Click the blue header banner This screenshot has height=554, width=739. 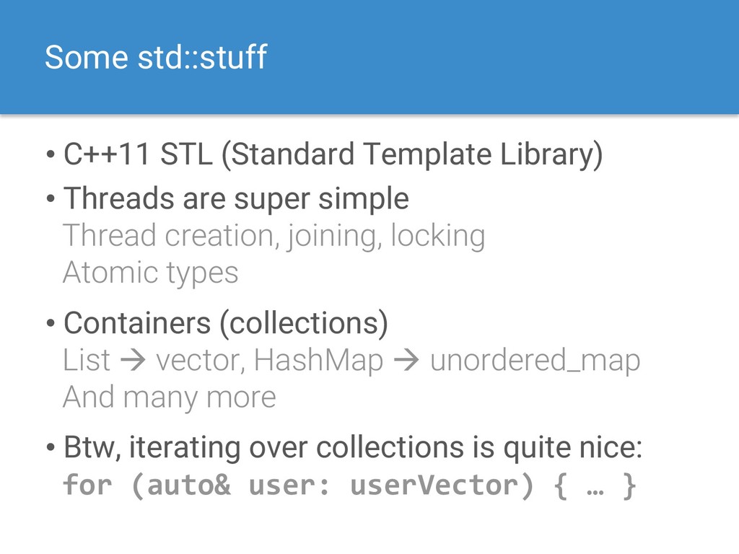point(369,57)
